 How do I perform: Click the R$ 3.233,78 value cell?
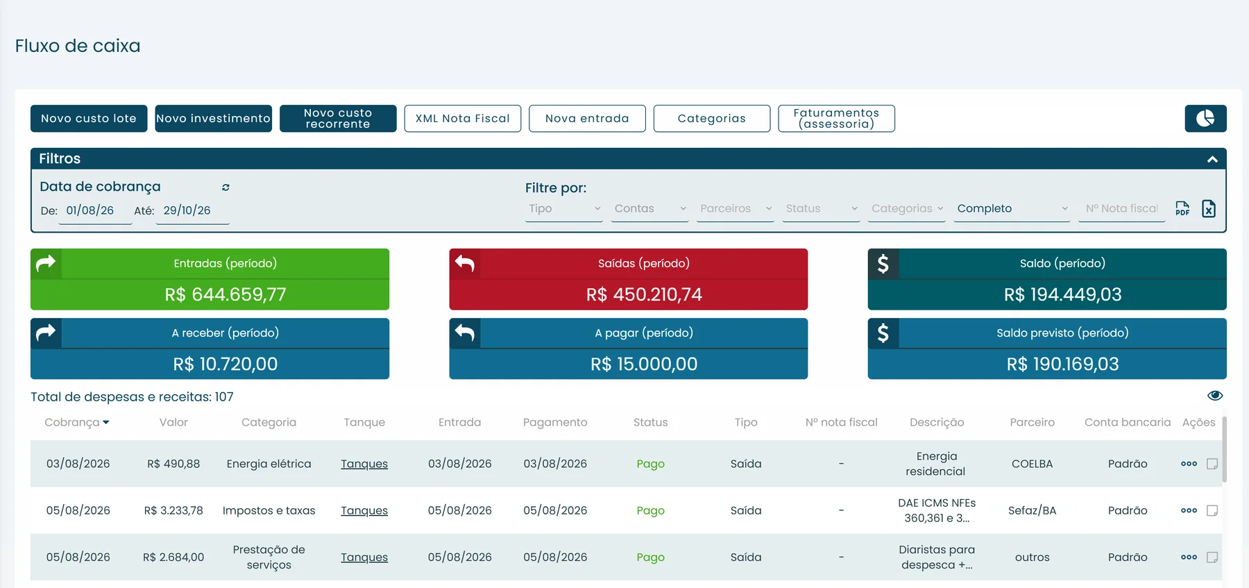click(173, 510)
